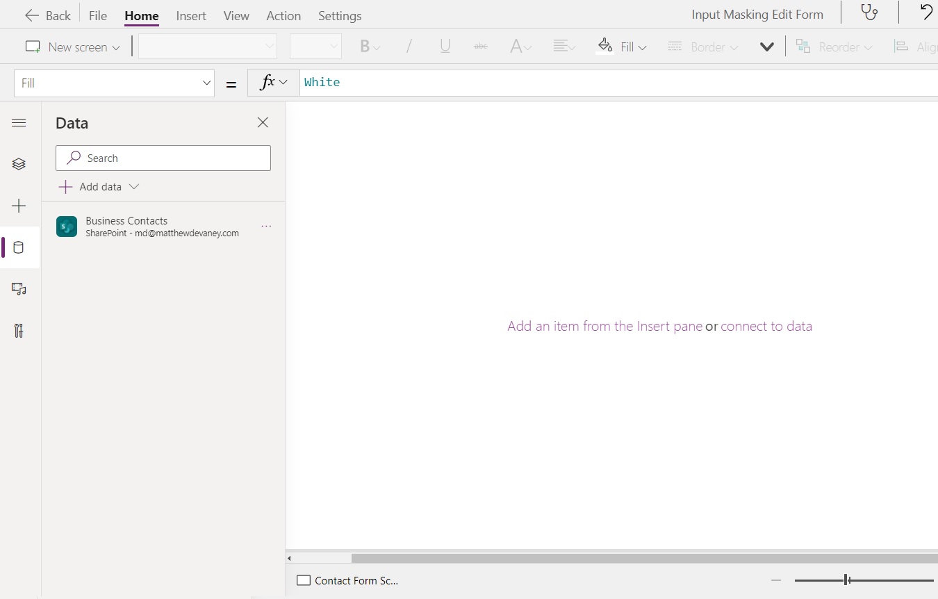Image resolution: width=938 pixels, height=599 pixels.
Task: Expand the Add data dropdown
Action: tap(134, 186)
